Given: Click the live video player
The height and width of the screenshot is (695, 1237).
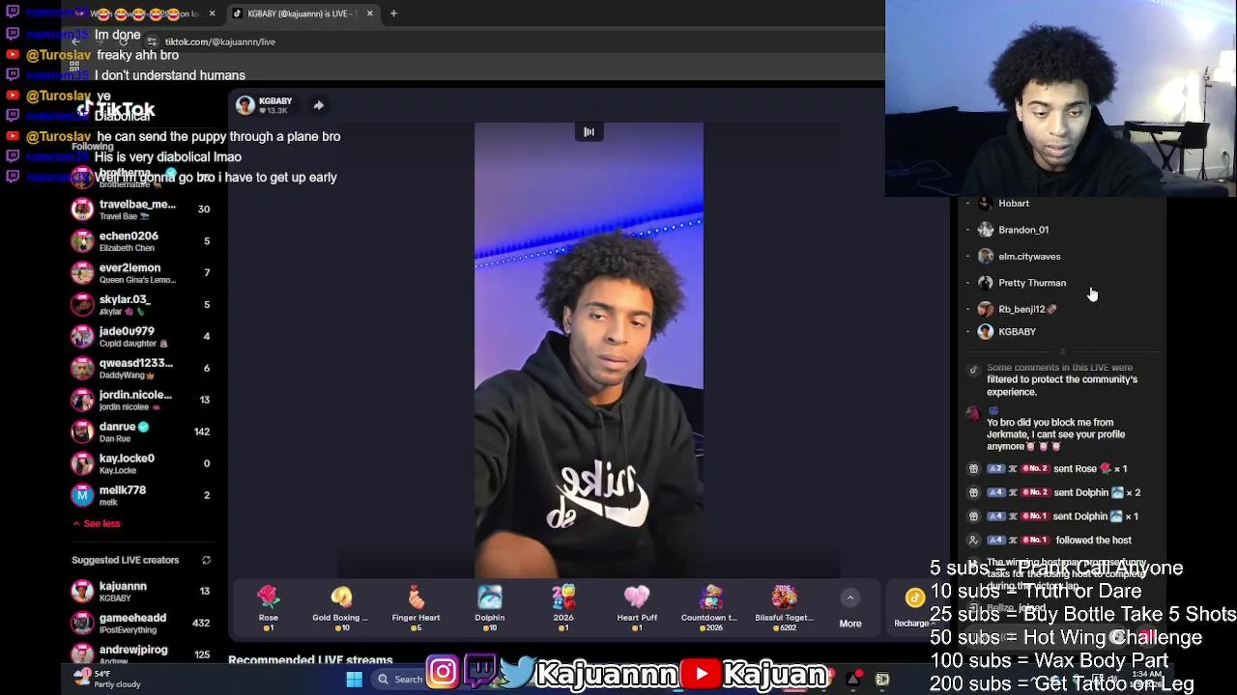Looking at the screenshot, I should click(589, 349).
